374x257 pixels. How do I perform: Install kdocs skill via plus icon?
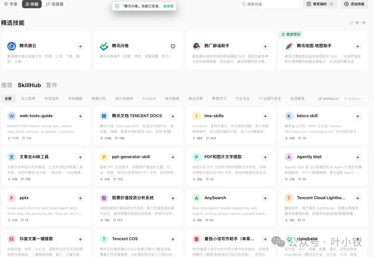tap(357, 116)
